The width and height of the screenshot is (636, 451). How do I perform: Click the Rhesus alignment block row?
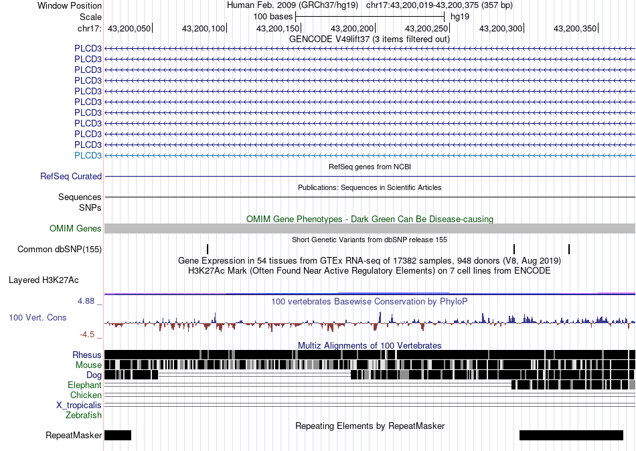point(370,355)
